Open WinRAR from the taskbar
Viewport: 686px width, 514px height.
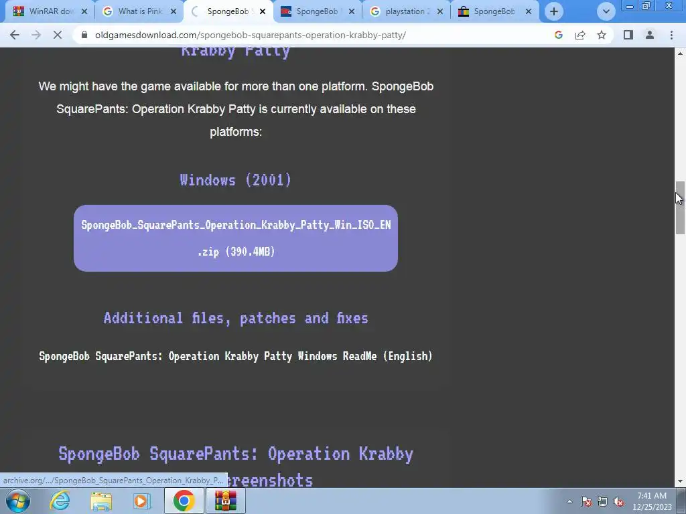[225, 501]
